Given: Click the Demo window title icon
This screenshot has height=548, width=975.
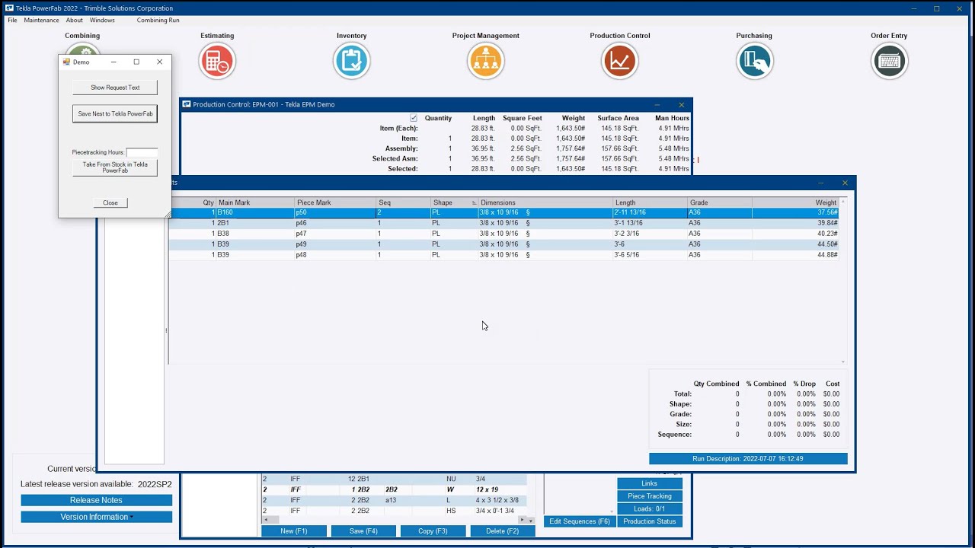Looking at the screenshot, I should click(66, 62).
